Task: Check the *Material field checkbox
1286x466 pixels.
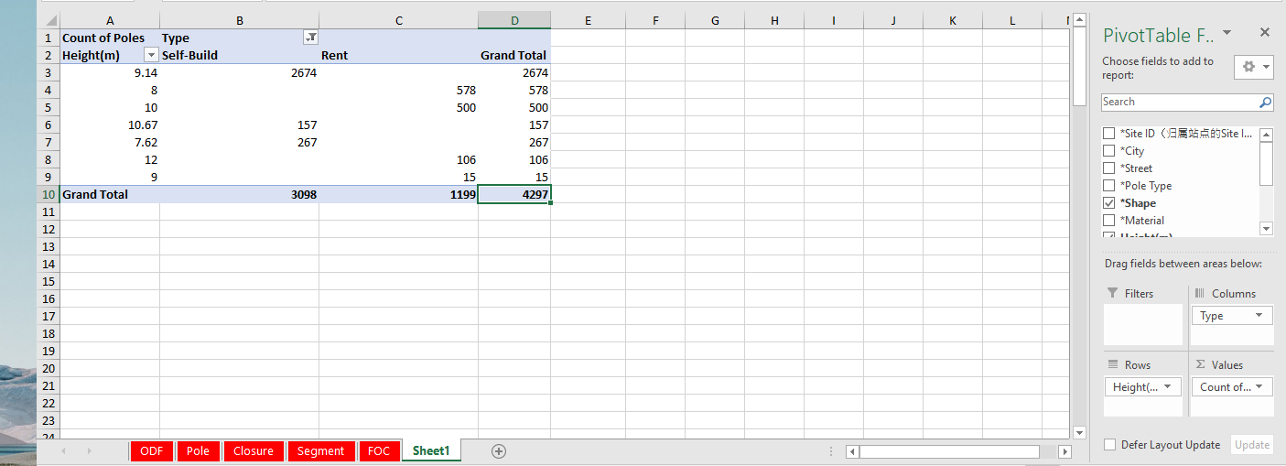Action: pos(1109,221)
